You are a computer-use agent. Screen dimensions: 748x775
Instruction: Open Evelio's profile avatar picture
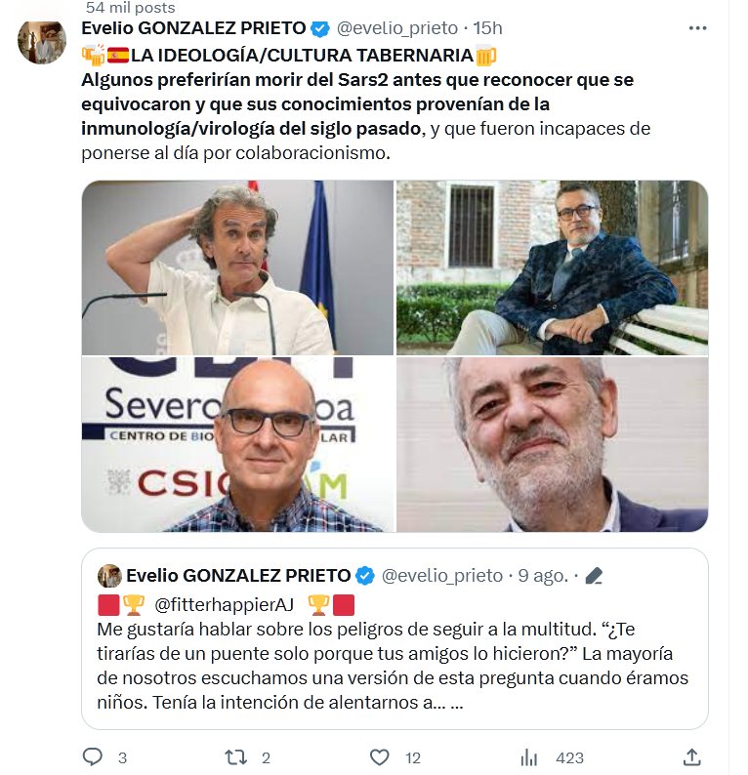[42, 42]
